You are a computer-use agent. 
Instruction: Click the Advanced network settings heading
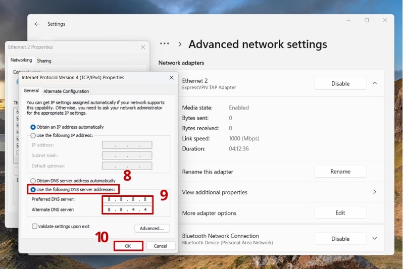[258, 44]
